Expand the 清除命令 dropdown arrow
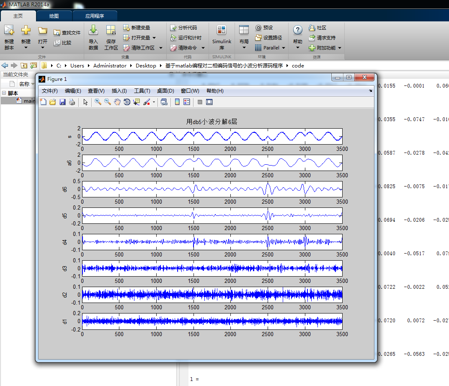449x386 pixels. [x=203, y=48]
